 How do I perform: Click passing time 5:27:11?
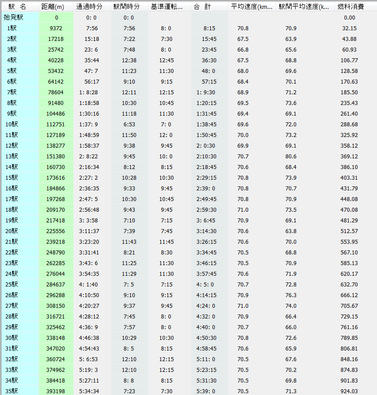(89, 380)
